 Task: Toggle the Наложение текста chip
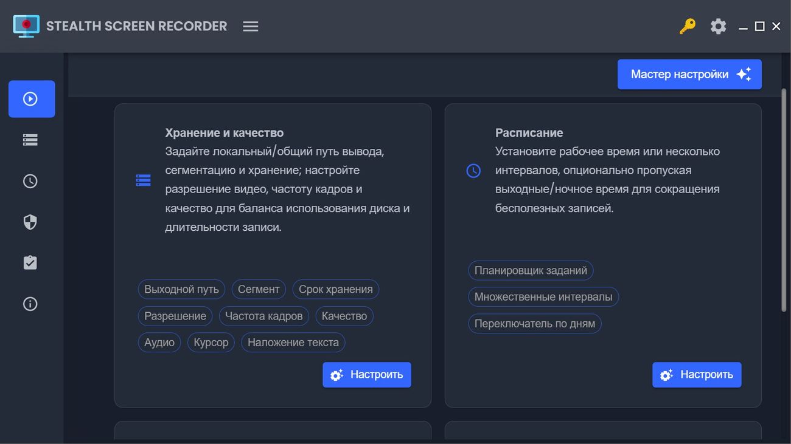pos(293,342)
